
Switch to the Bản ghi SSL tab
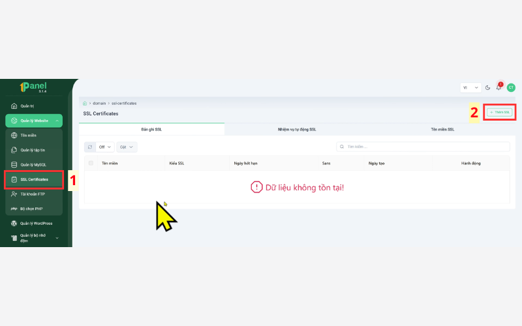pyautogui.click(x=151, y=129)
